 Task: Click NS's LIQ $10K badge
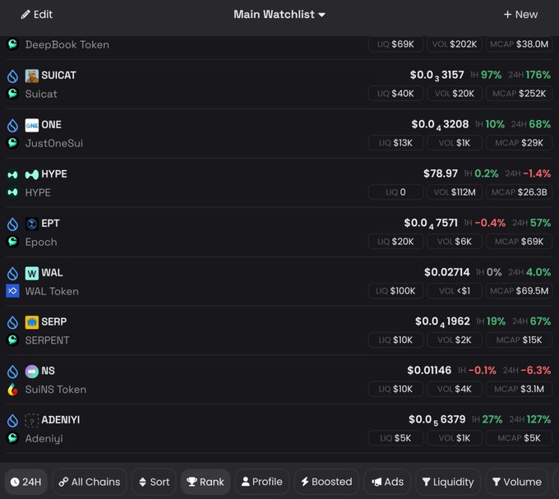click(395, 389)
